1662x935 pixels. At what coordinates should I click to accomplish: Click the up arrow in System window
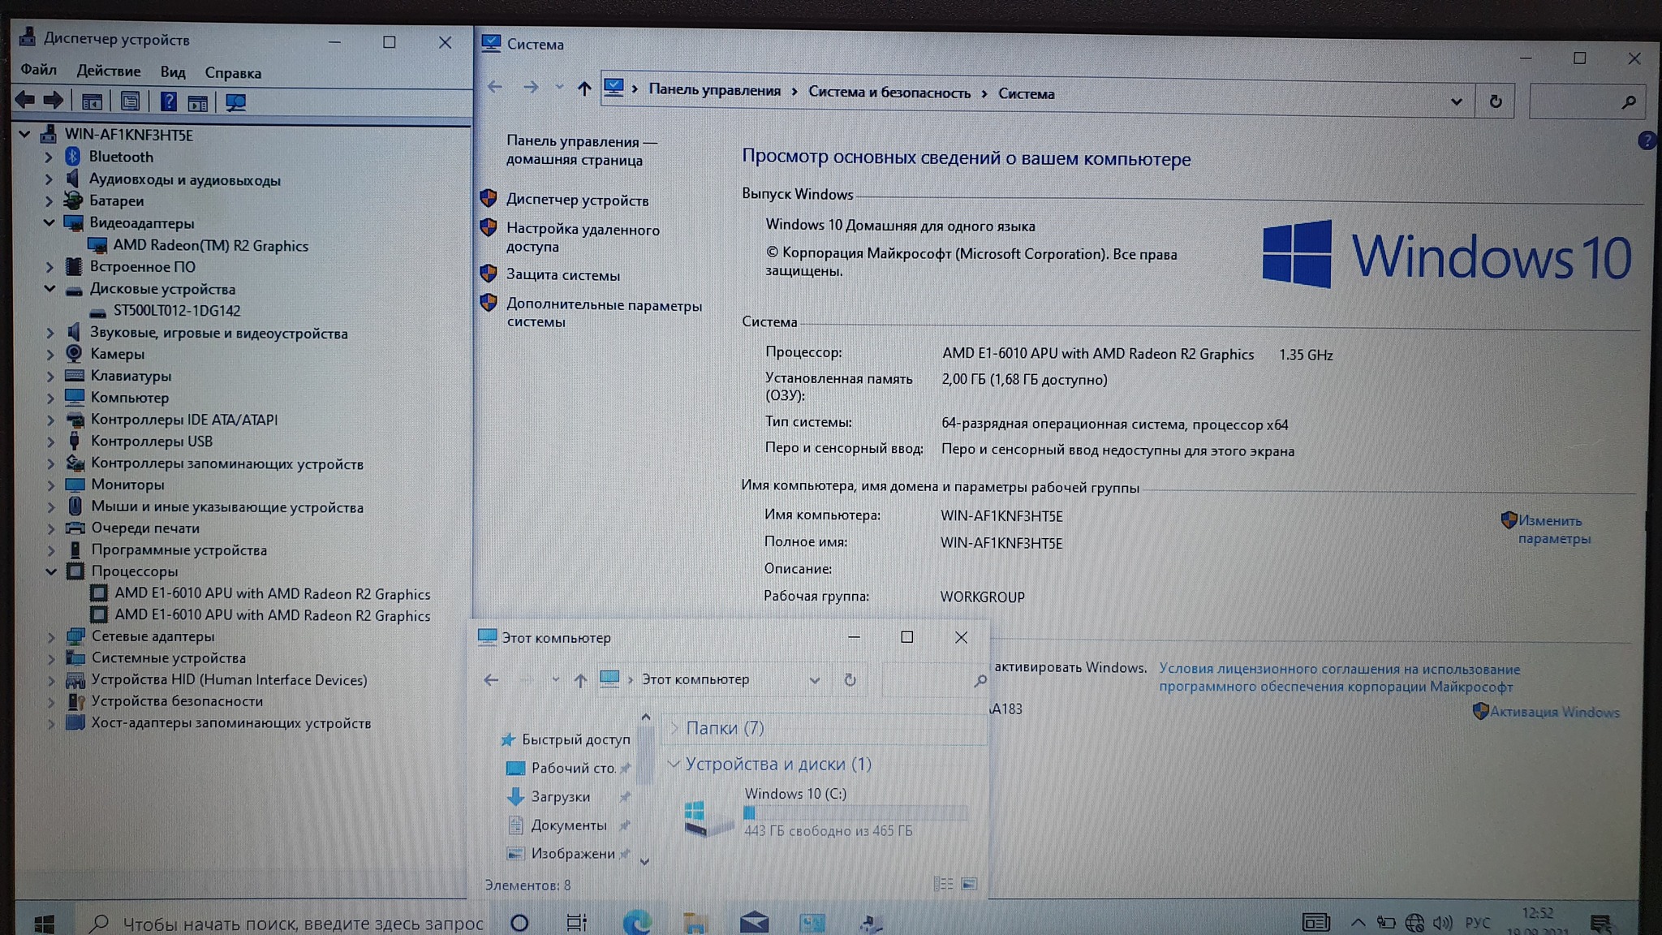click(x=583, y=88)
